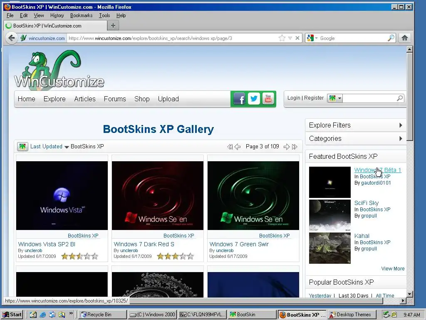Bookmark this page with the star icon
This screenshot has width=426, height=320.
pos(282,38)
